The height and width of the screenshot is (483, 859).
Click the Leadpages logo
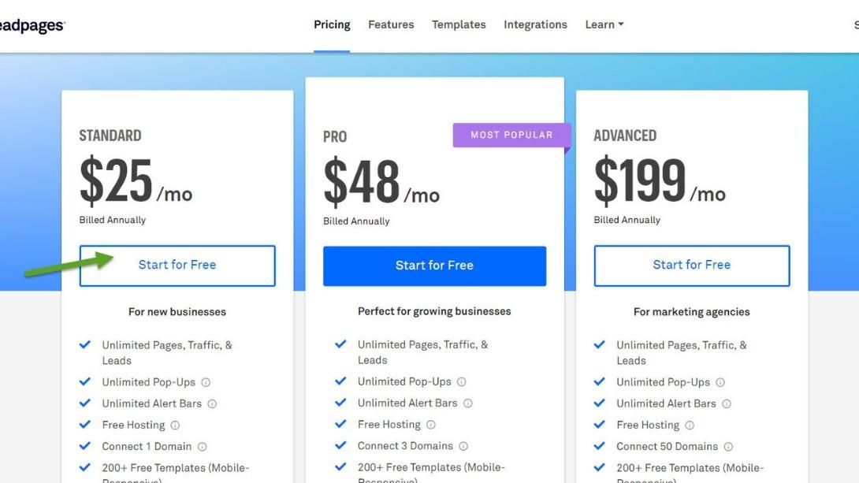pos(32,26)
